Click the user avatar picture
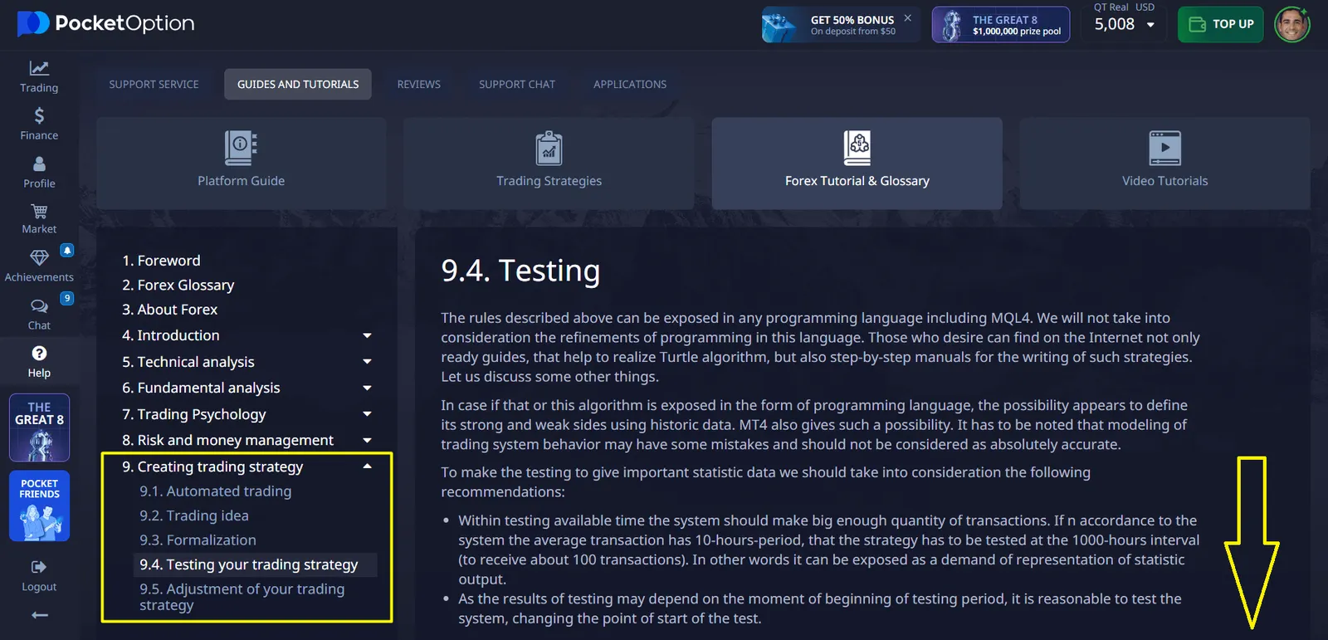 pyautogui.click(x=1291, y=24)
